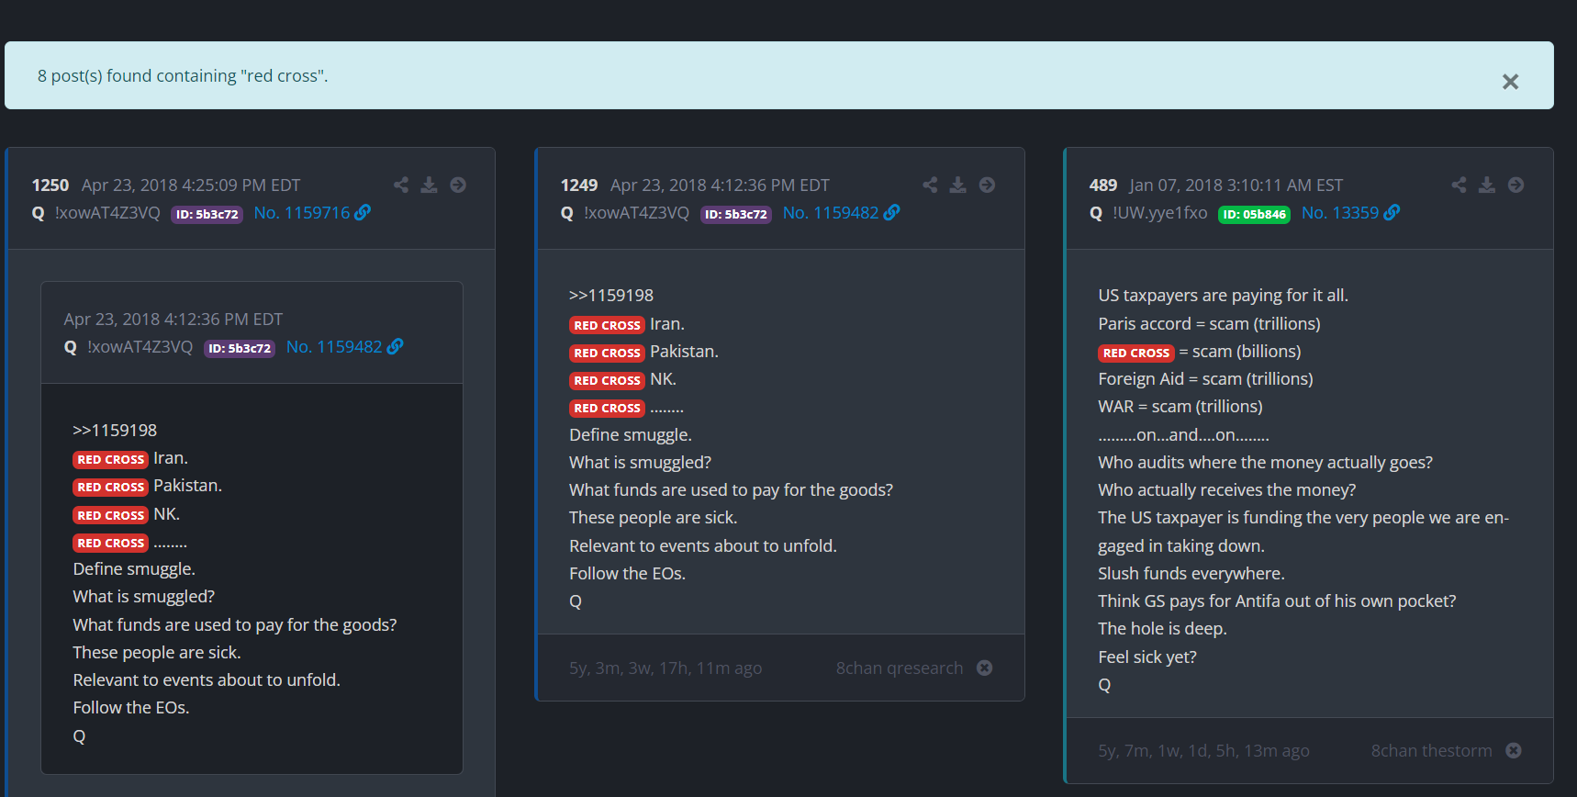Click RED CROSS tag before Pakistan in post 1249
The image size is (1577, 797).
click(607, 353)
